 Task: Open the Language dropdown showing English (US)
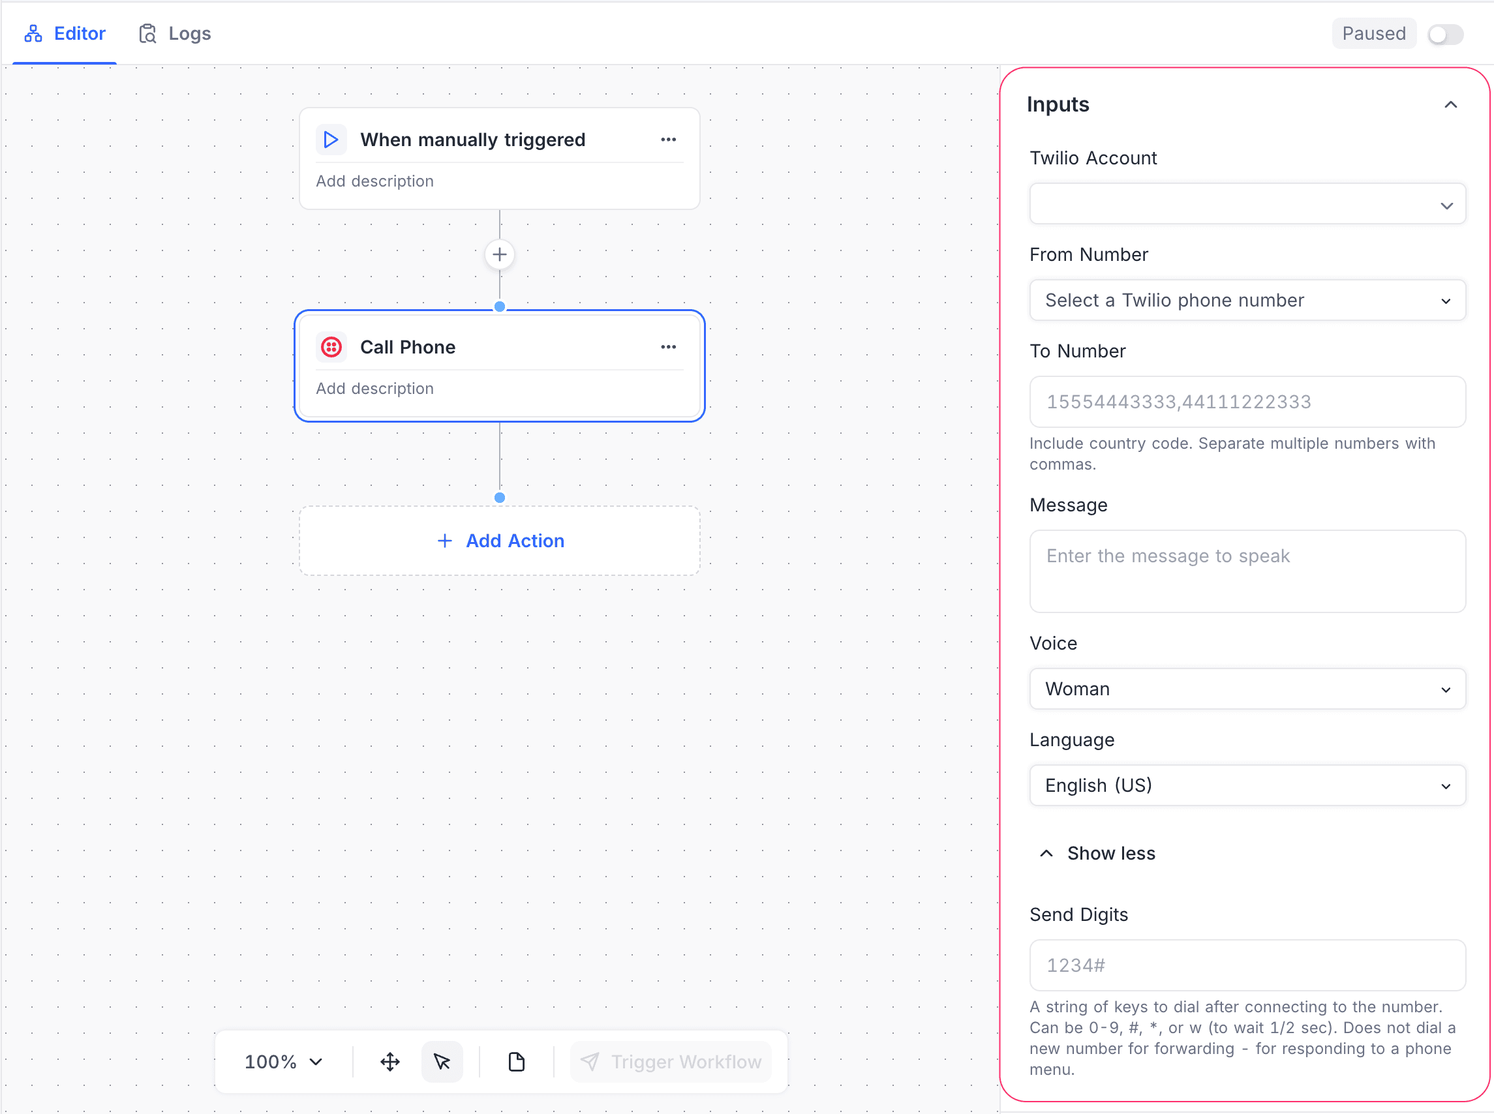coord(1247,785)
